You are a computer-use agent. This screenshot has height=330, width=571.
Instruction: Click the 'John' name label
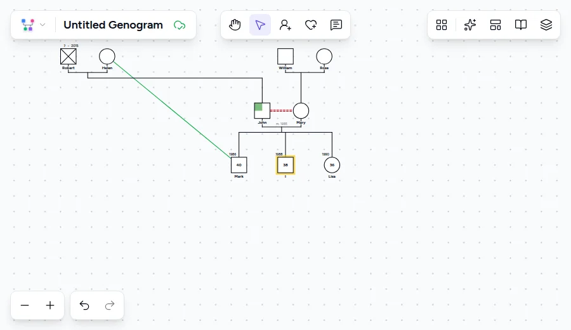pos(262,122)
